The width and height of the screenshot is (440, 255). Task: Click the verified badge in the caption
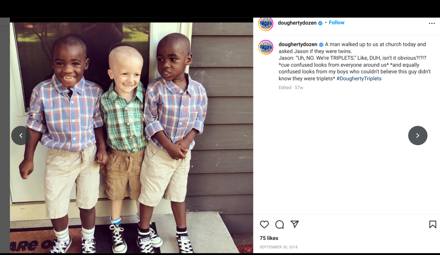tap(321, 45)
